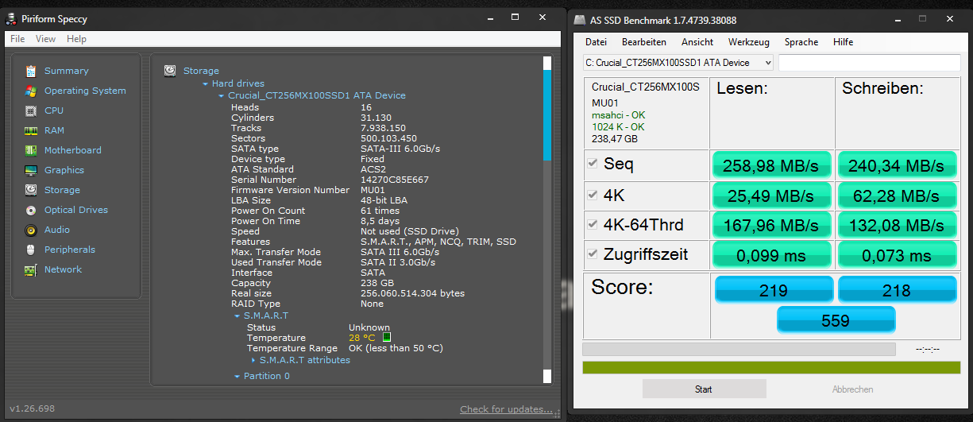Click the Features value listing S.M.A.R.T., APM, NCQ

pyautogui.click(x=438, y=242)
